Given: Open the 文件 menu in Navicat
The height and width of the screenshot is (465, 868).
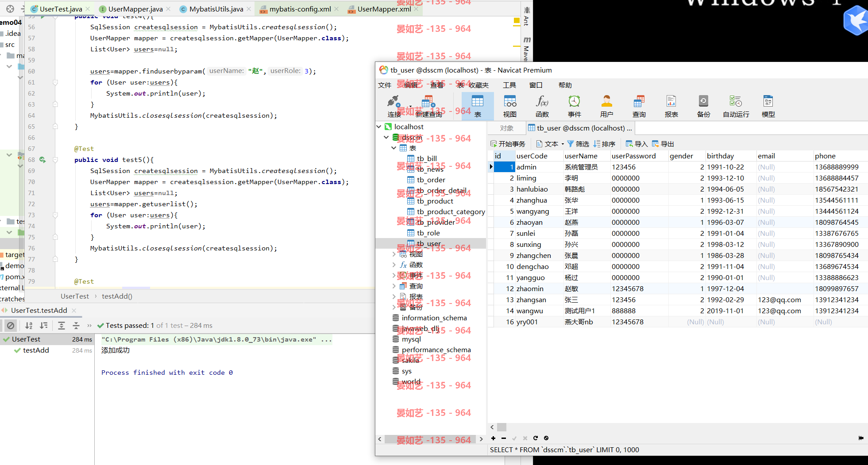Looking at the screenshot, I should coord(385,85).
